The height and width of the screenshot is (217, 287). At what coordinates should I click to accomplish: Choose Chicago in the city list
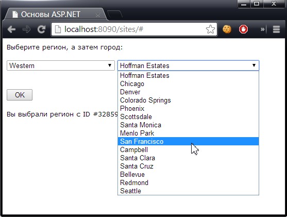(x=188, y=84)
